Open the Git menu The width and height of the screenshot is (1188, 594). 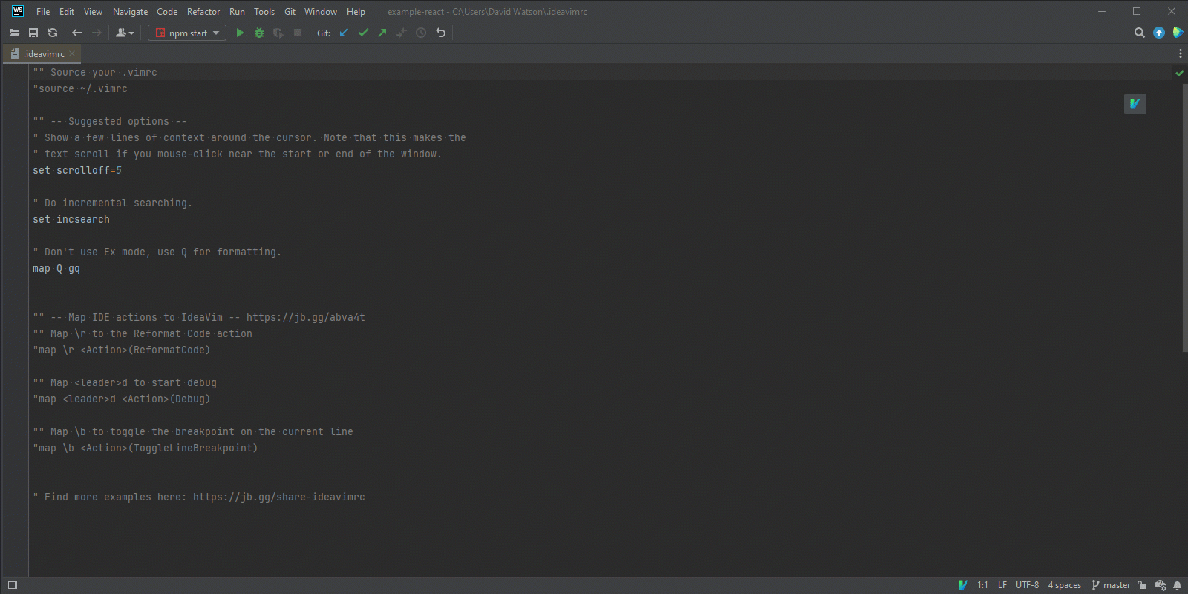[x=290, y=12]
